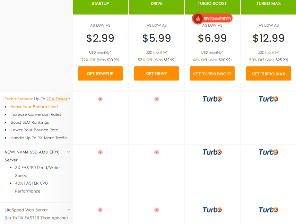Select the Turbo Max plan header
Image resolution: width=296 pixels, height=224 pixels.
tap(268, 7)
